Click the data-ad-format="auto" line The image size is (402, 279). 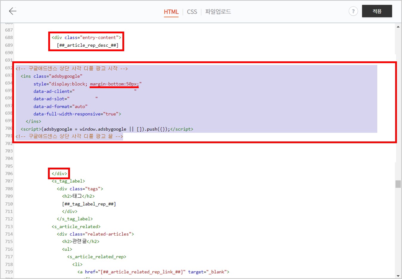(60, 106)
